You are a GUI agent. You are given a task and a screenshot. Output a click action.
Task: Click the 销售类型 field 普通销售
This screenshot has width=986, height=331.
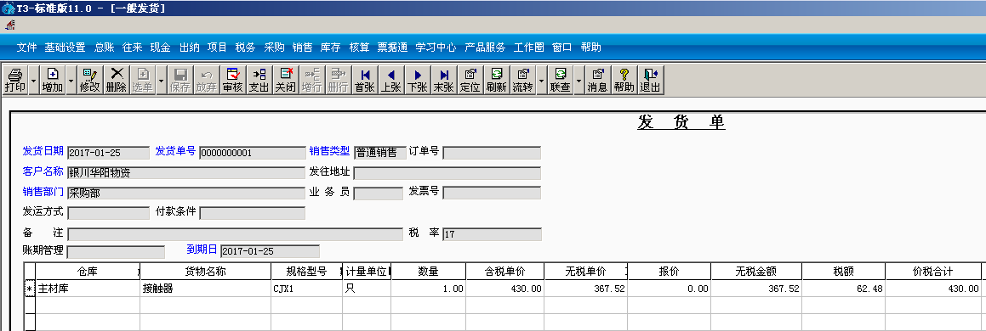click(x=379, y=153)
